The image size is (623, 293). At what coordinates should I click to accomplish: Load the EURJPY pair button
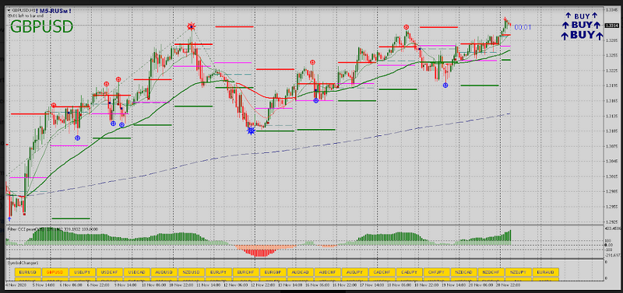click(219, 272)
